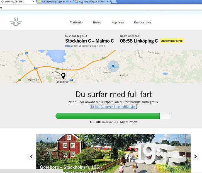
Task: Follow the Beta link
Action: click(67, 46)
